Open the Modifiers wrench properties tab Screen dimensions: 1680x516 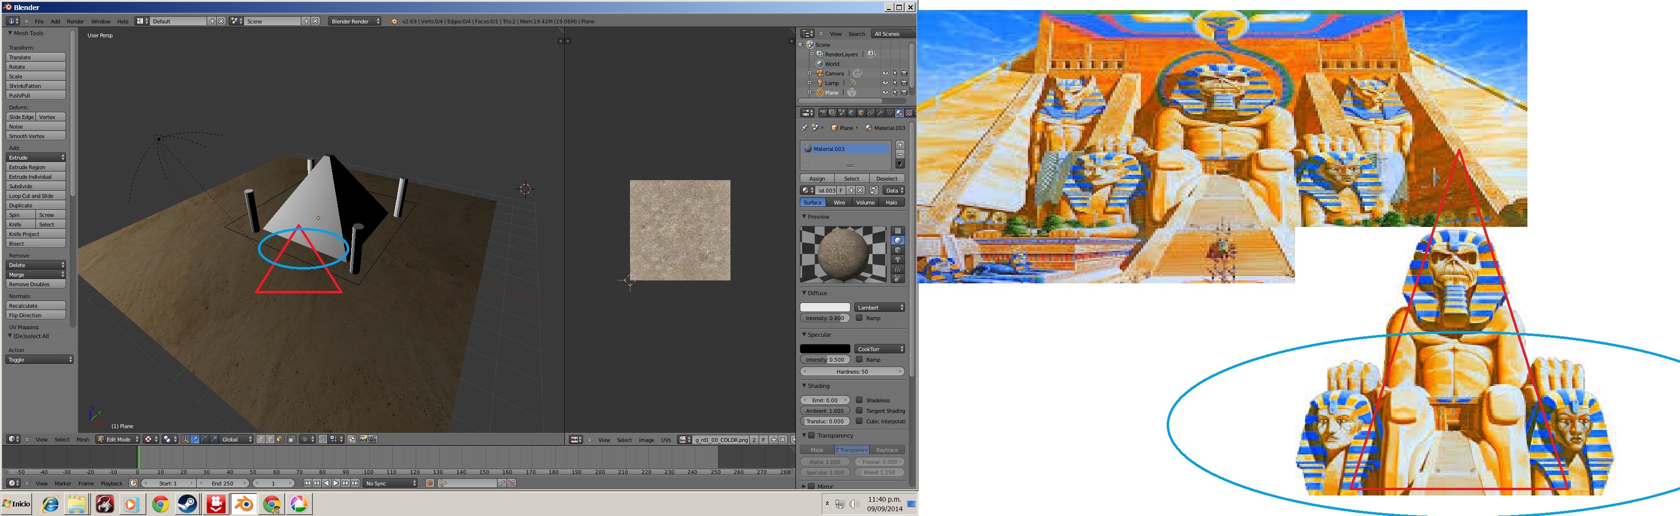click(x=880, y=113)
